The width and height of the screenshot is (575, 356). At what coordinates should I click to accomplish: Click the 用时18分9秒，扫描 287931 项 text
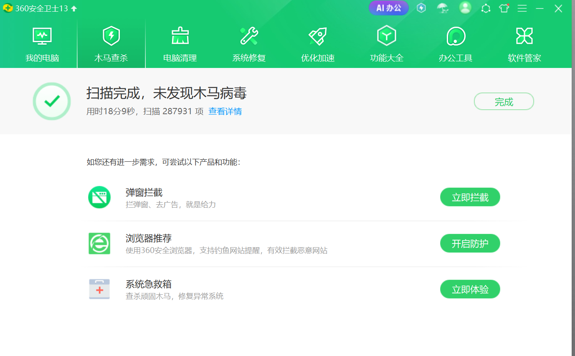(x=145, y=111)
